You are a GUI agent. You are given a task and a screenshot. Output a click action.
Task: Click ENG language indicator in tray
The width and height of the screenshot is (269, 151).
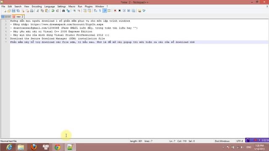click(x=249, y=147)
